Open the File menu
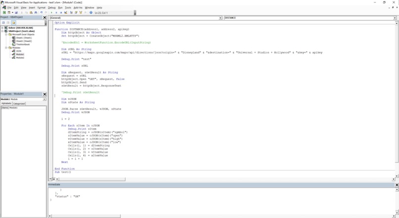The width and height of the screenshot is (399, 218). (x=9, y=7)
